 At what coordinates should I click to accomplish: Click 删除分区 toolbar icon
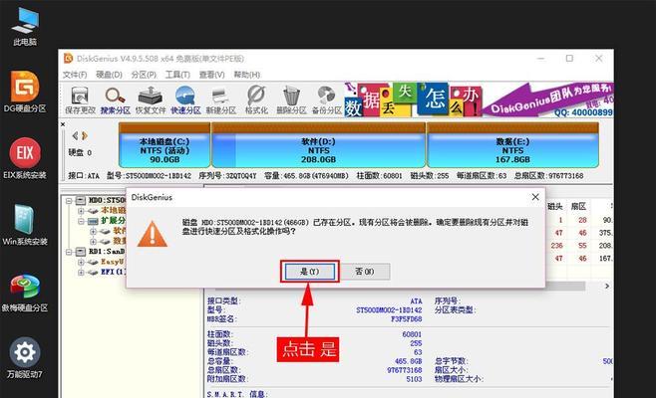291,99
